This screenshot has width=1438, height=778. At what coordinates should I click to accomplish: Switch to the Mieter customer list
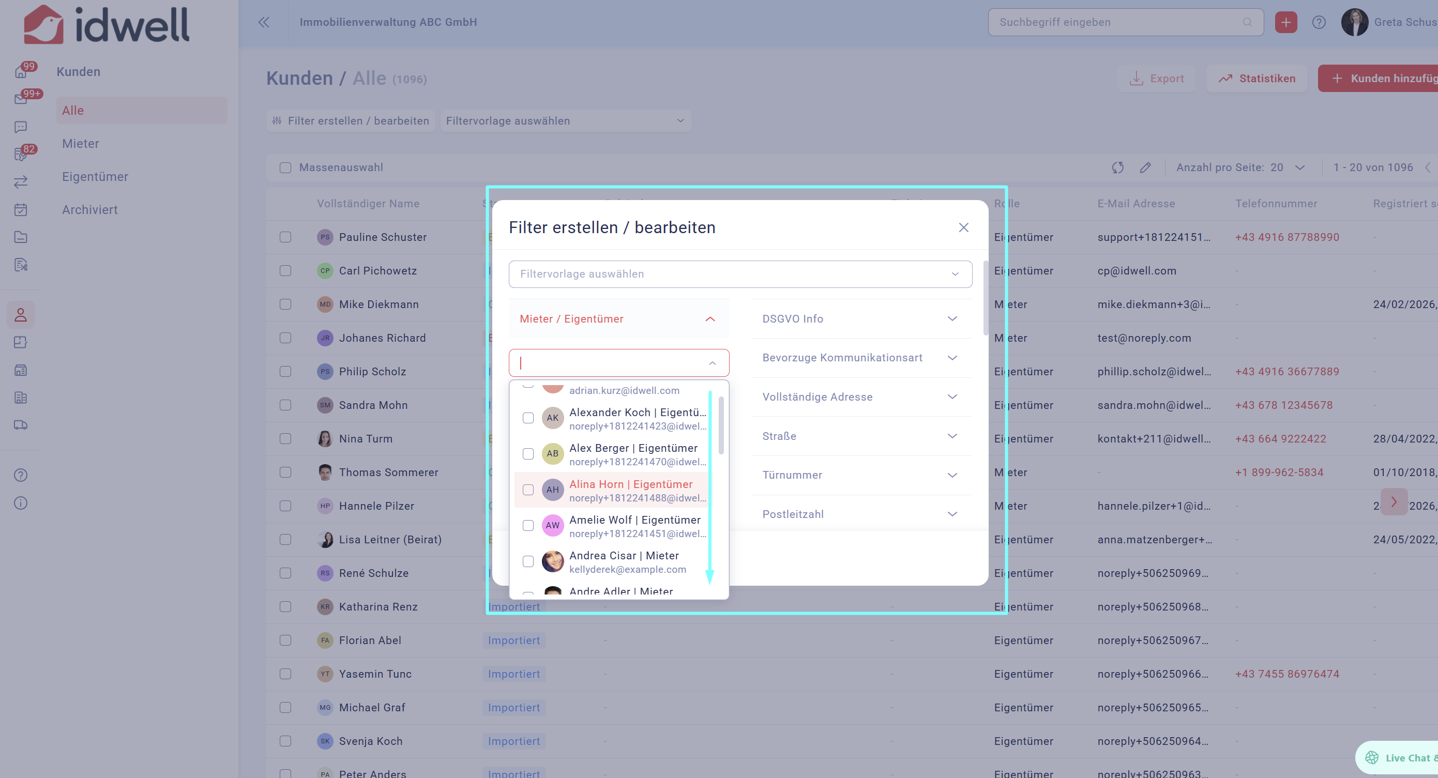[x=81, y=143]
